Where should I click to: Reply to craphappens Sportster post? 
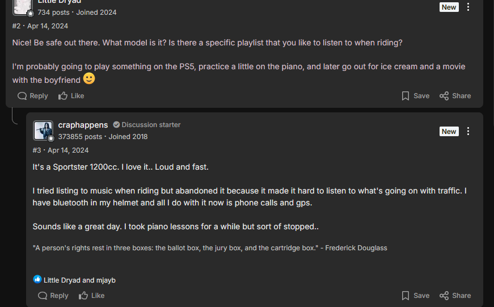[x=53, y=296]
